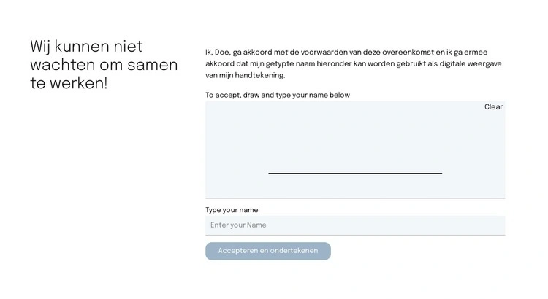This screenshot has height=299, width=548.
Task: Click the signature baseline's right end
Action: 440,173
